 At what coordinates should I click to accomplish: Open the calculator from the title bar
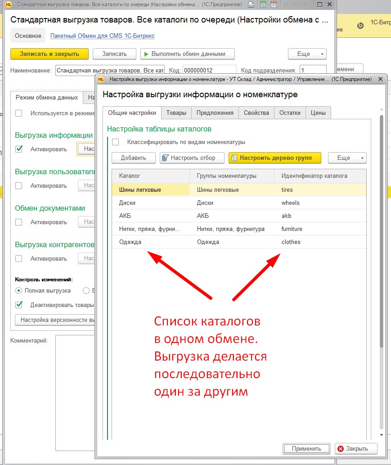pyautogui.click(x=263, y=5)
